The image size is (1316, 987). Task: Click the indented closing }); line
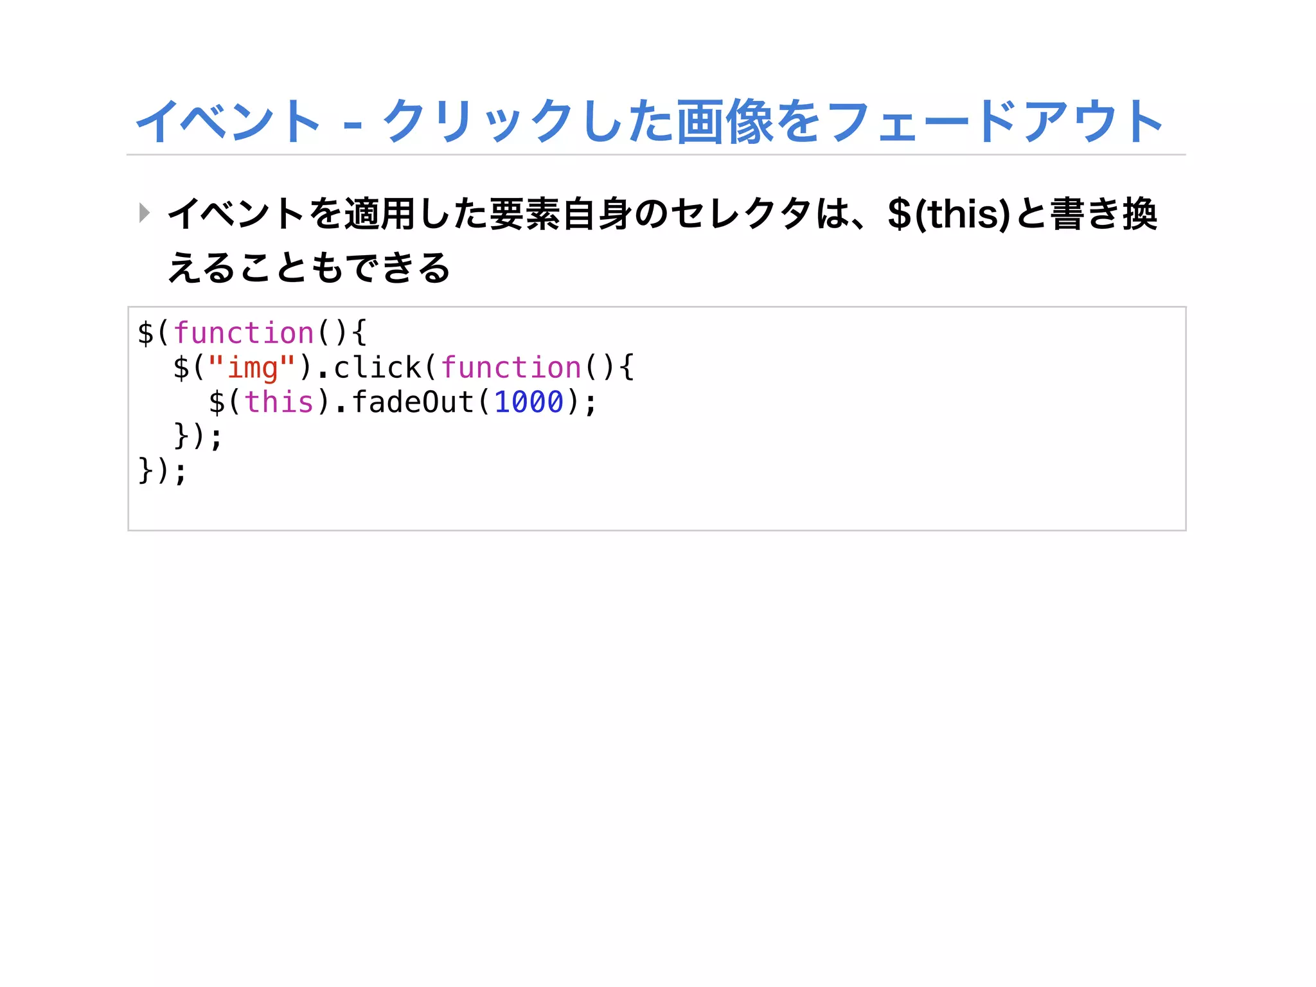tap(198, 437)
